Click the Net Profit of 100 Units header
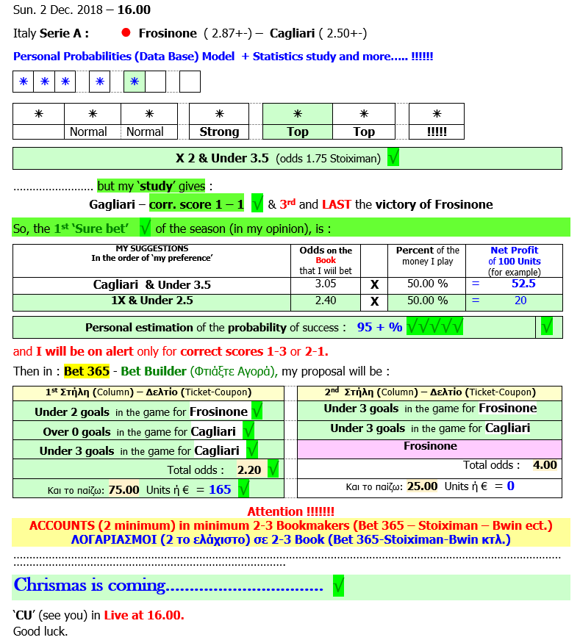Screen dimensions: 580x640 click(515, 261)
